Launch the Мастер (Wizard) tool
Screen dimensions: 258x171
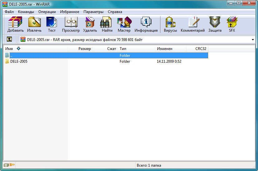[124, 22]
